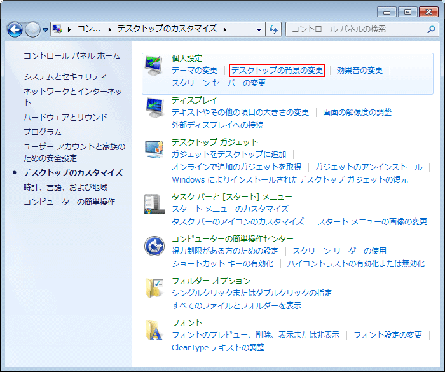The width and height of the screenshot is (445, 372).
Task: Click the refresh button beside address bar
Action: click(x=273, y=29)
